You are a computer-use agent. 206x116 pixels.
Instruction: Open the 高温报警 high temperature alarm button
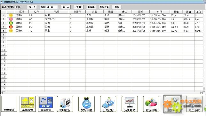9,104
